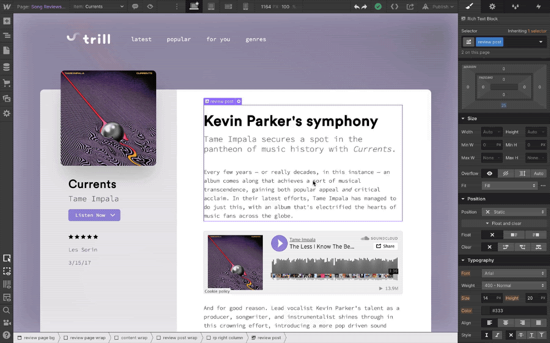Switch to the Interactions lightning tab

pos(538,6)
